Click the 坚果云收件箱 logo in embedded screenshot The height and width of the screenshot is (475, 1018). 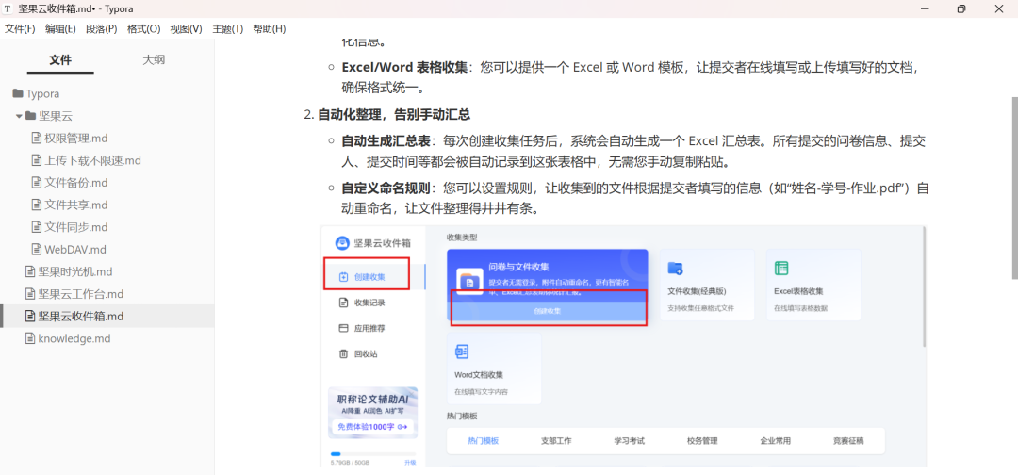pyautogui.click(x=342, y=243)
